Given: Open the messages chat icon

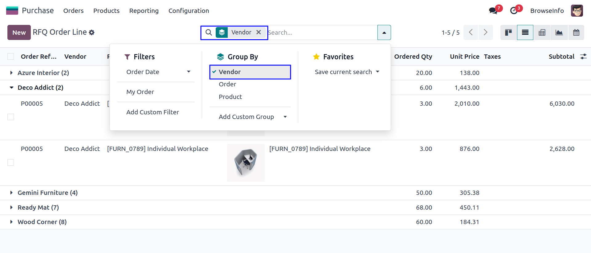Looking at the screenshot, I should pos(493,11).
